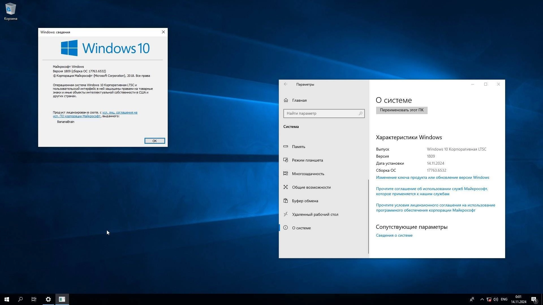Focus the Найти параметр search field
The height and width of the screenshot is (305, 543).
[x=324, y=114]
